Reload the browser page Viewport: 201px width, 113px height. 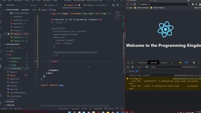coord(135,4)
